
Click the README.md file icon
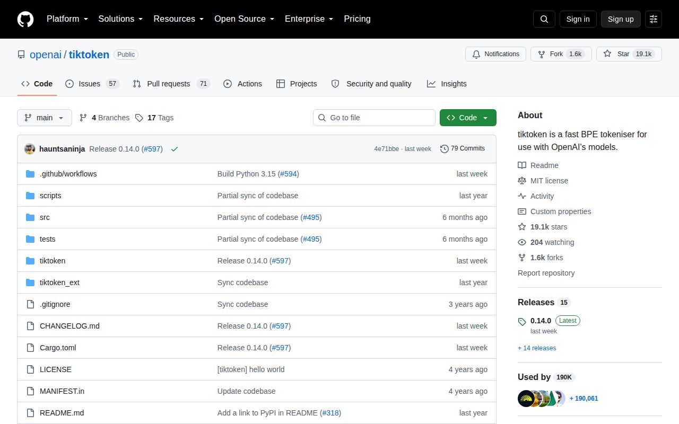point(30,413)
